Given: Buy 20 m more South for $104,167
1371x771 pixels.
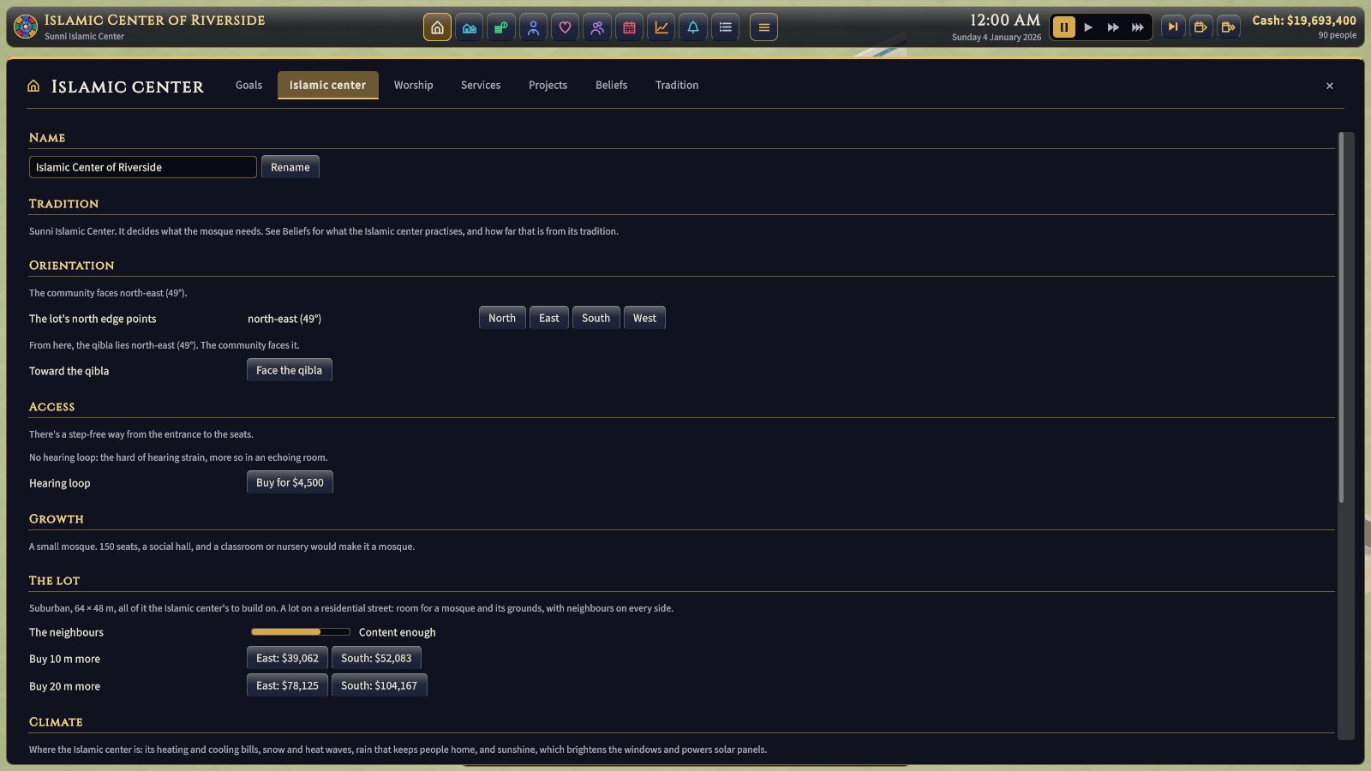Looking at the screenshot, I should point(380,685).
